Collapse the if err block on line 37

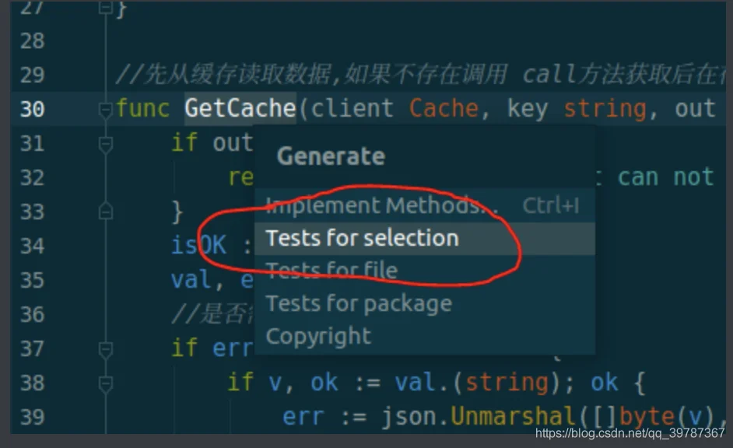click(x=106, y=349)
